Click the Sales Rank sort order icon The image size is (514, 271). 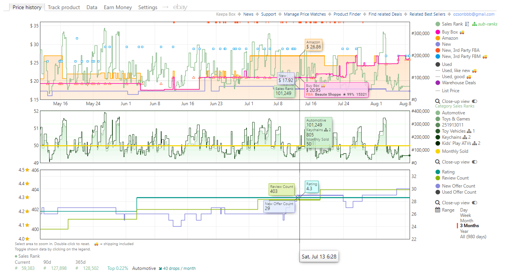[467, 24]
